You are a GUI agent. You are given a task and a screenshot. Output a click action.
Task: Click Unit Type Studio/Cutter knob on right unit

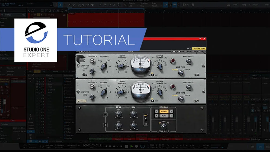click(181, 98)
